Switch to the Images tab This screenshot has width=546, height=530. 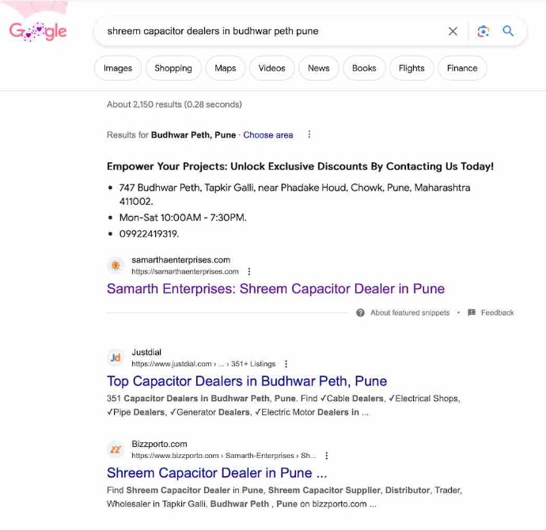click(118, 68)
